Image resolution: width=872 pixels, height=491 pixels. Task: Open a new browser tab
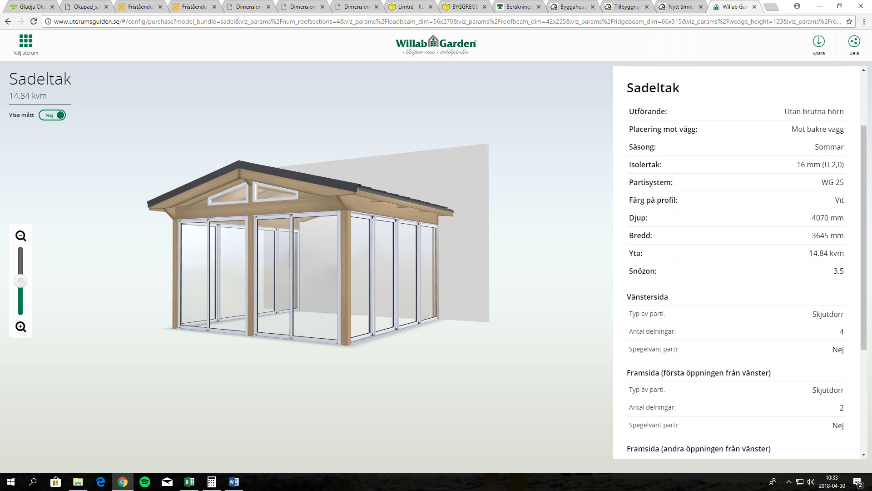(x=771, y=7)
